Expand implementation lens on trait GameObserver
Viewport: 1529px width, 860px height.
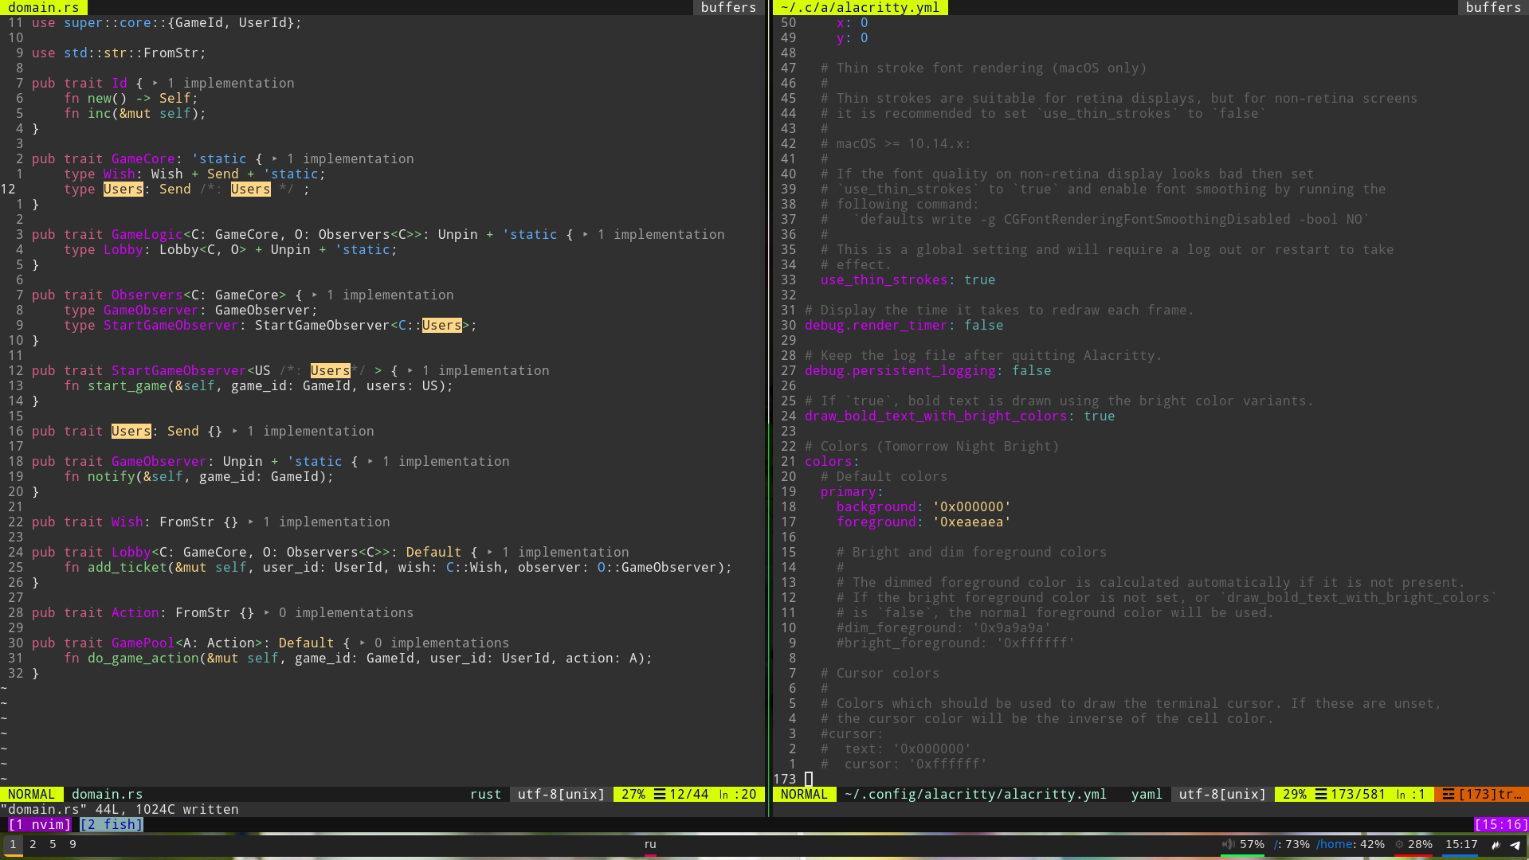(370, 461)
